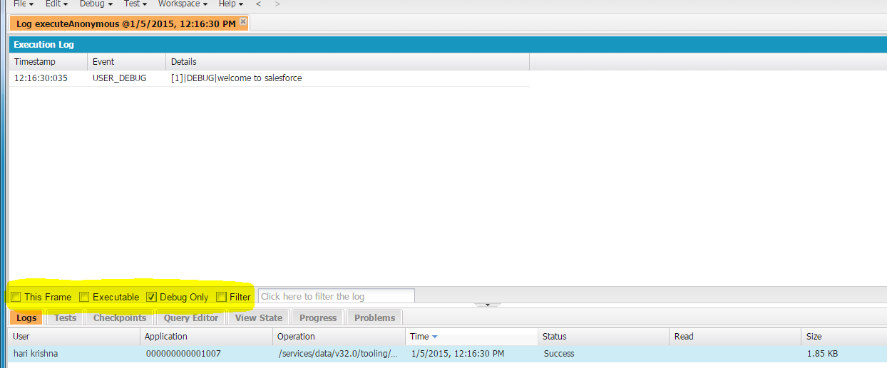
Task: Toggle the Executable checkbox
Action: click(84, 297)
